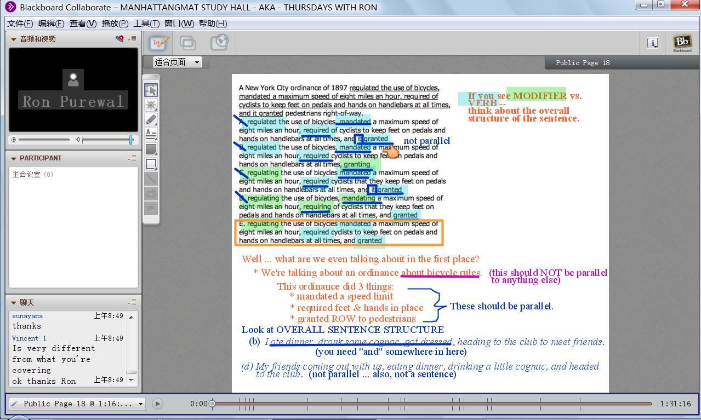This screenshot has width=701, height=420.
Task: Pick the pen drawing tool
Action: (151, 120)
